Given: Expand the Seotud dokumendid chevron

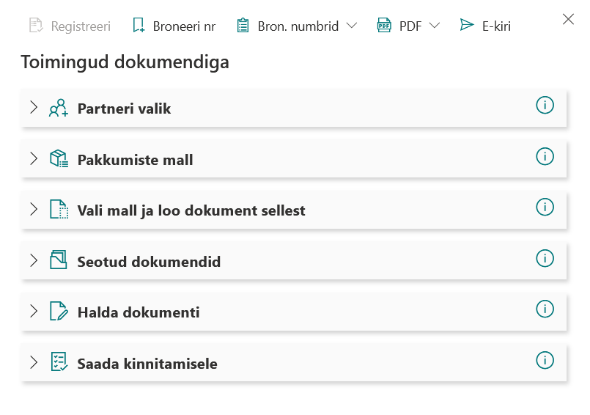Looking at the screenshot, I should 33,260.
